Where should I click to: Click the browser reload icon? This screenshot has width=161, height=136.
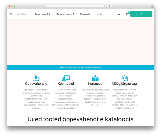click(105, 6)
